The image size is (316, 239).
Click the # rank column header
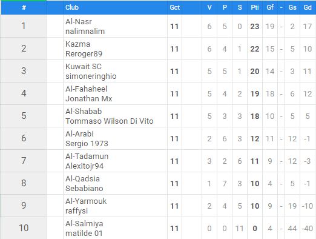[24, 7]
